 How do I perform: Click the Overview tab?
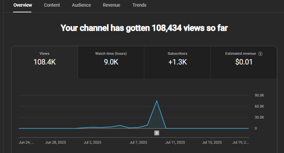23,5
